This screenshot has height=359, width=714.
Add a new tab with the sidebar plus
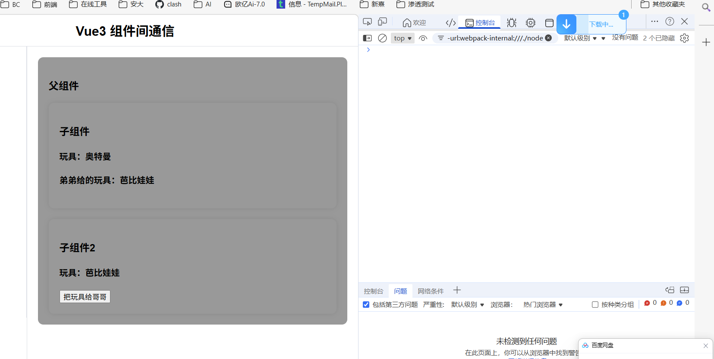706,42
